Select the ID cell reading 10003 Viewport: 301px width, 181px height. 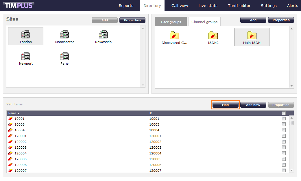click(154, 124)
